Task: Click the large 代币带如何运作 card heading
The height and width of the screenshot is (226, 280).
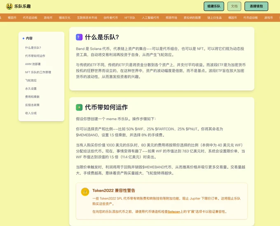Action: 106,107
